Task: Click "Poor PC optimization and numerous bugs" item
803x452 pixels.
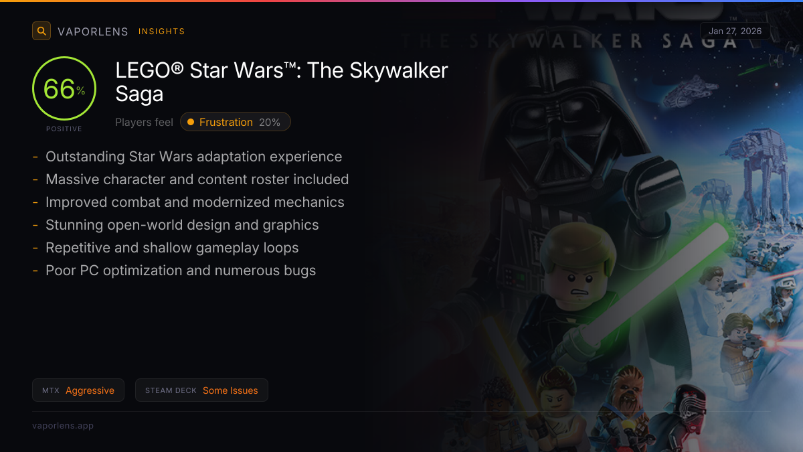Action: tap(181, 271)
